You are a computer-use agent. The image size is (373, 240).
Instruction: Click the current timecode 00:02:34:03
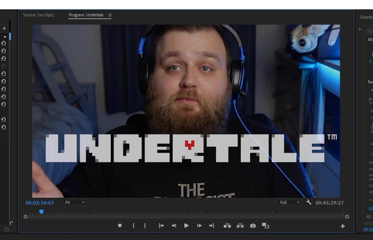coord(39,203)
